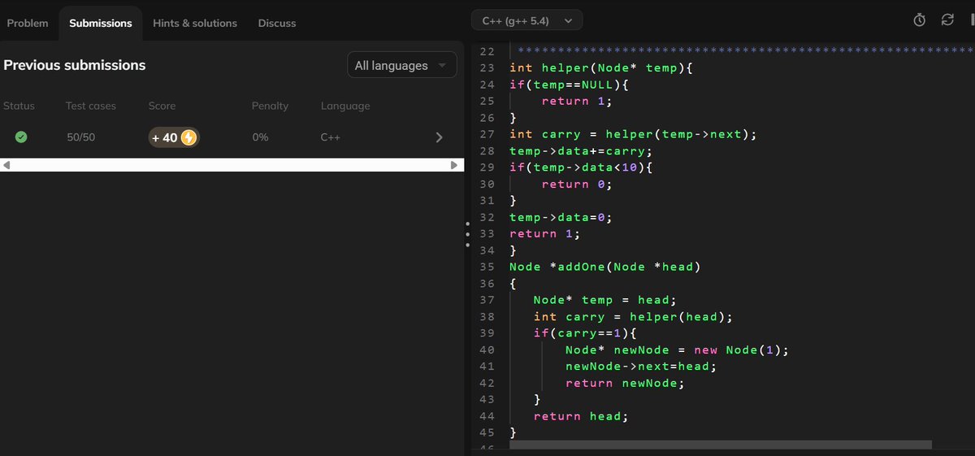Click line number 23 in the gutter
975x456 pixels.
pos(487,67)
